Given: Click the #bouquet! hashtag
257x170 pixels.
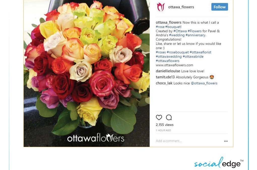Looking at the screenshot, I should coord(173,27).
